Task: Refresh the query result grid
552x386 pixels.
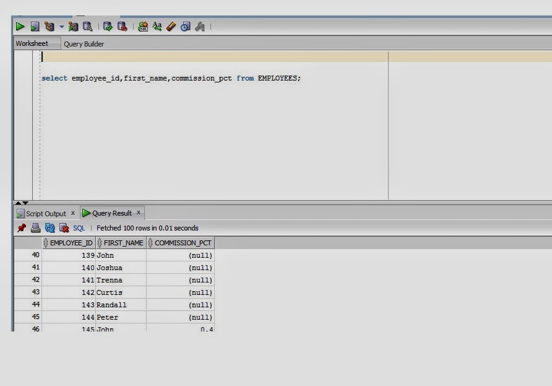Action: [50, 227]
